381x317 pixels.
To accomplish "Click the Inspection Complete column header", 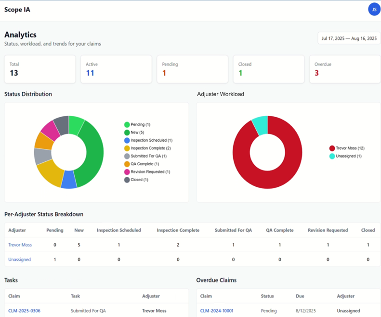I will pos(178,230).
